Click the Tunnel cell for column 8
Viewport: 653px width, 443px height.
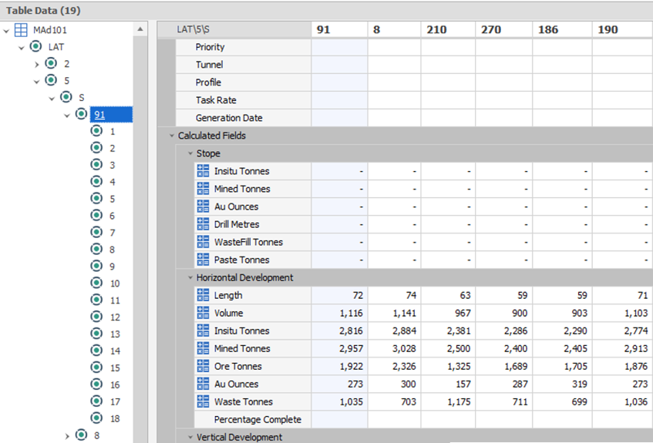(395, 65)
